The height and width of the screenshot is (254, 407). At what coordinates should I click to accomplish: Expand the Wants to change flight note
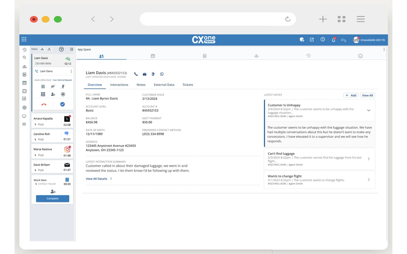click(x=369, y=179)
